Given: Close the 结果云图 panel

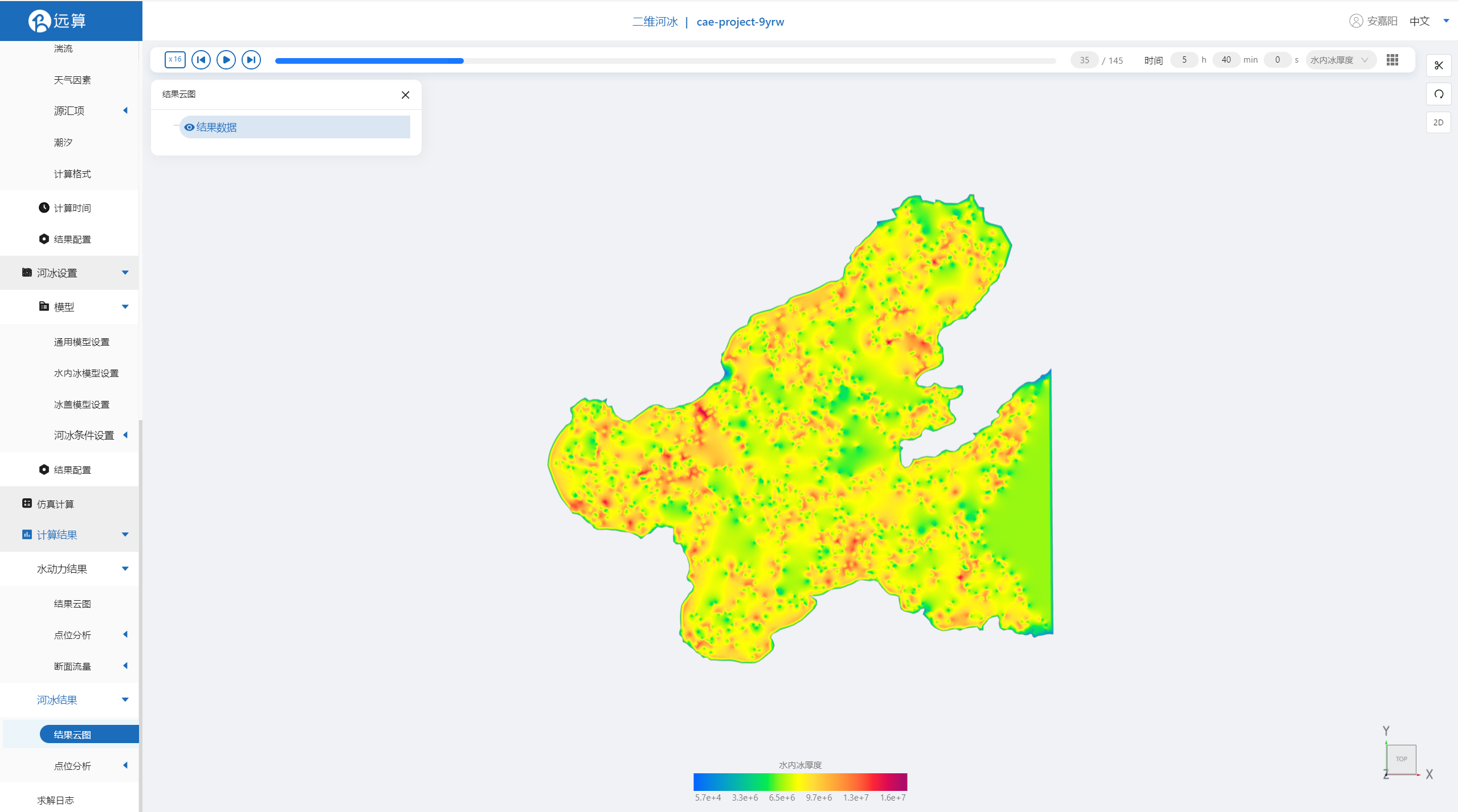Looking at the screenshot, I should (x=406, y=95).
